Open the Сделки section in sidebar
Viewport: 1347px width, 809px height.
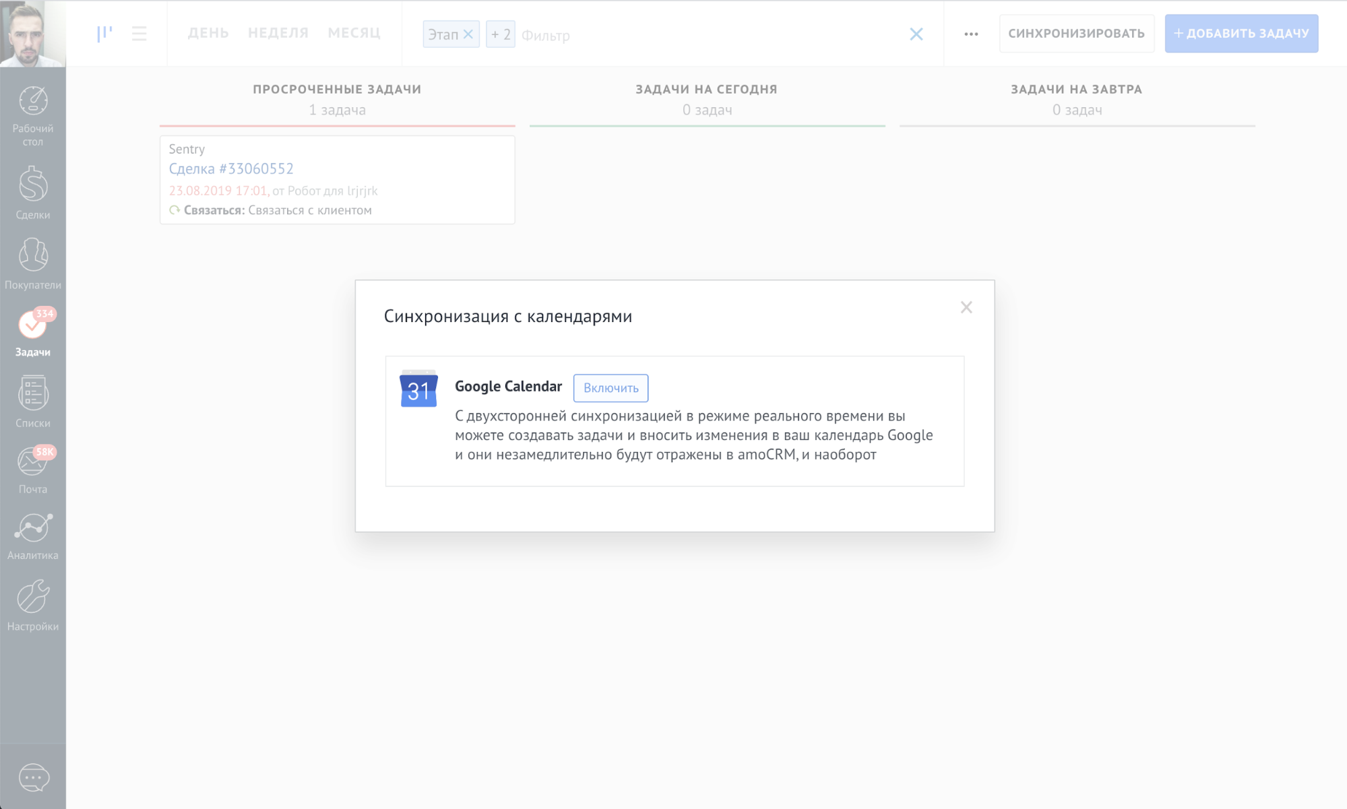(33, 193)
